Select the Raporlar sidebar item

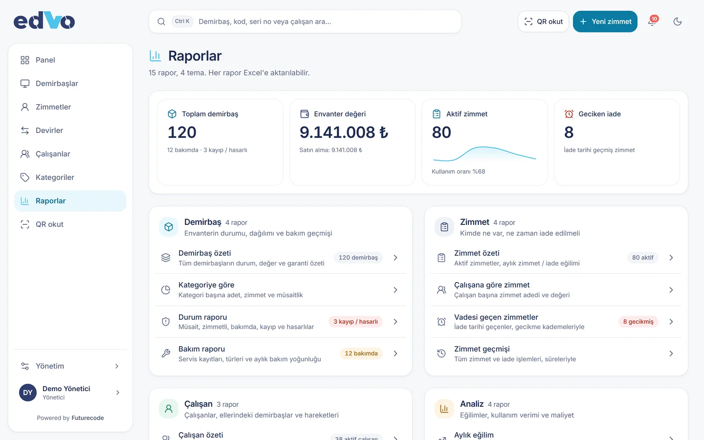point(70,201)
